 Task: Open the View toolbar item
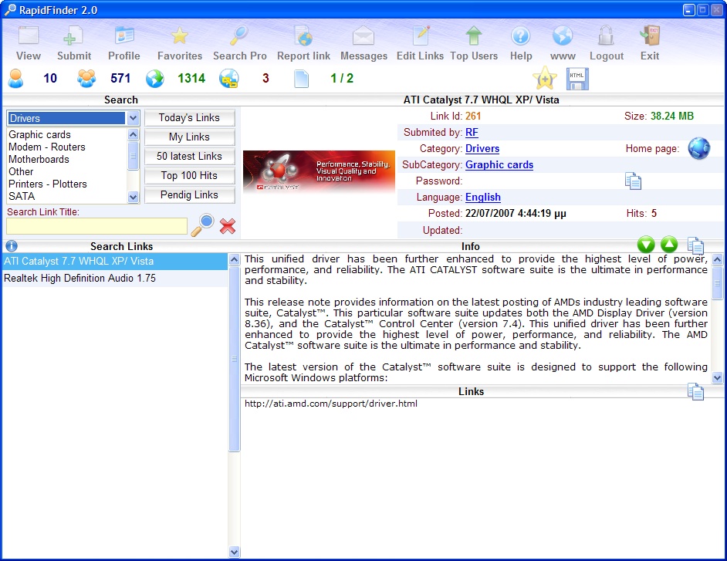(x=29, y=43)
